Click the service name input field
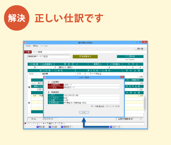Image resolution: width=171 pixels, height=145 pixels. click(x=49, y=56)
